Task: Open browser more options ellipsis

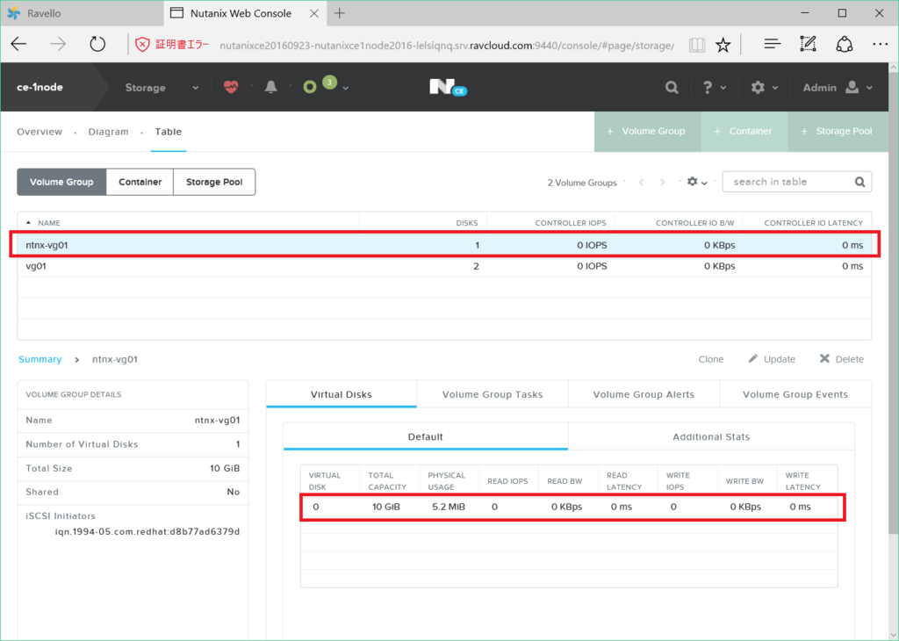Action: pyautogui.click(x=880, y=44)
